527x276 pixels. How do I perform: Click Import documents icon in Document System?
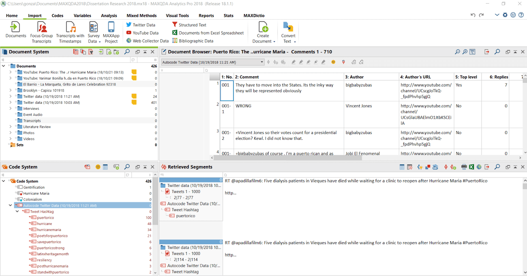[x=101, y=52]
